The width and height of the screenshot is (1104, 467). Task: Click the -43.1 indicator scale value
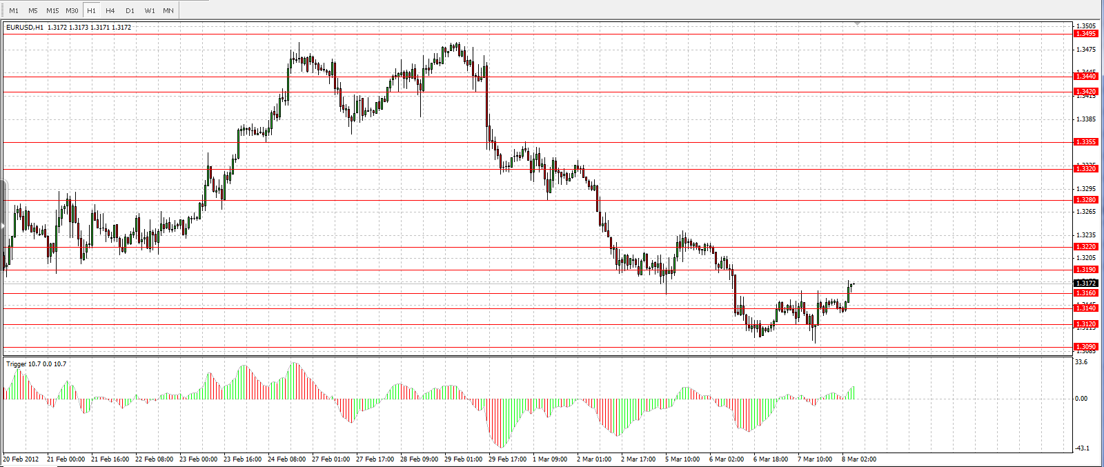pos(1081,448)
